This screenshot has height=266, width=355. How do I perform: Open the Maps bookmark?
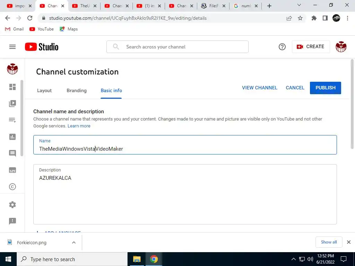pos(69,29)
